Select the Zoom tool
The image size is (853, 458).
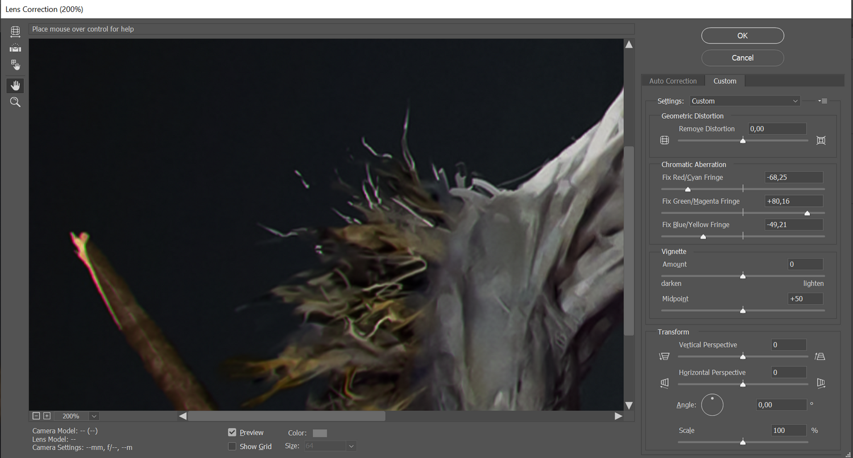coord(15,102)
